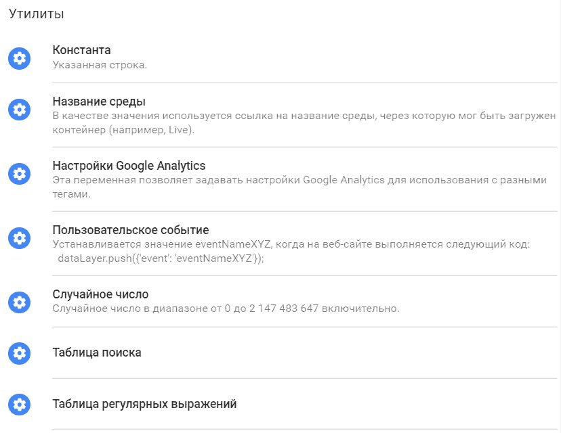Click the Таблица регулярных выражений gear icon
This screenshot has width=561, height=433.
20,405
